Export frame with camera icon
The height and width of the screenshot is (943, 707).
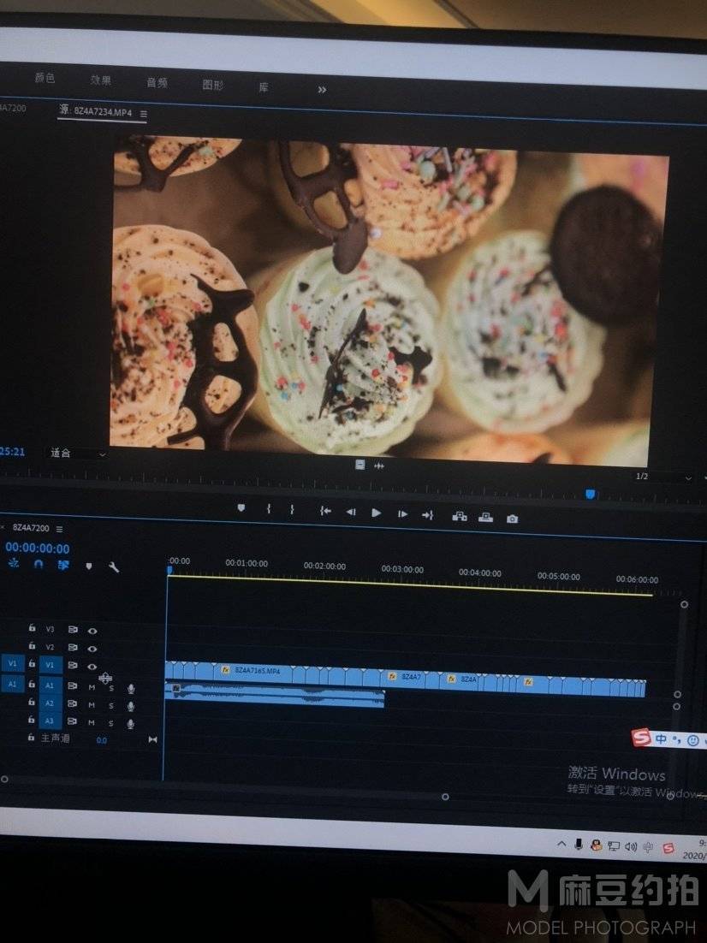click(512, 519)
